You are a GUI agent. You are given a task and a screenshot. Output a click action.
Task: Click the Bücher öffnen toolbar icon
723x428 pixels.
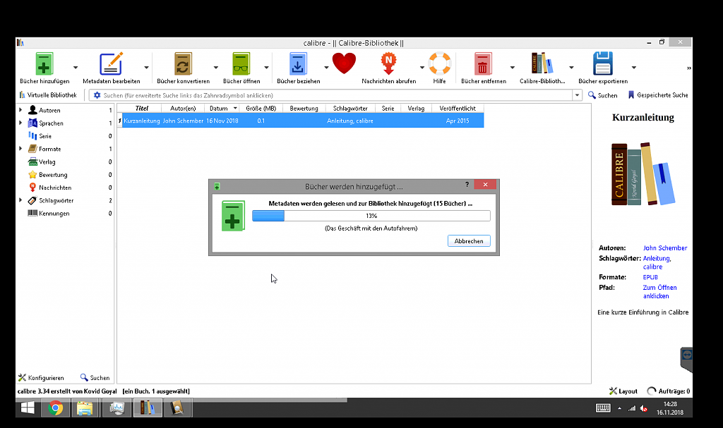241,63
